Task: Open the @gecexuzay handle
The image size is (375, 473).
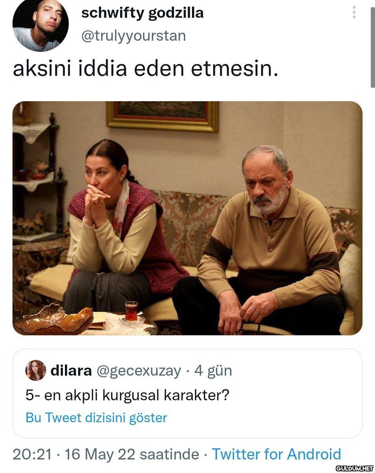Action: 139,371
